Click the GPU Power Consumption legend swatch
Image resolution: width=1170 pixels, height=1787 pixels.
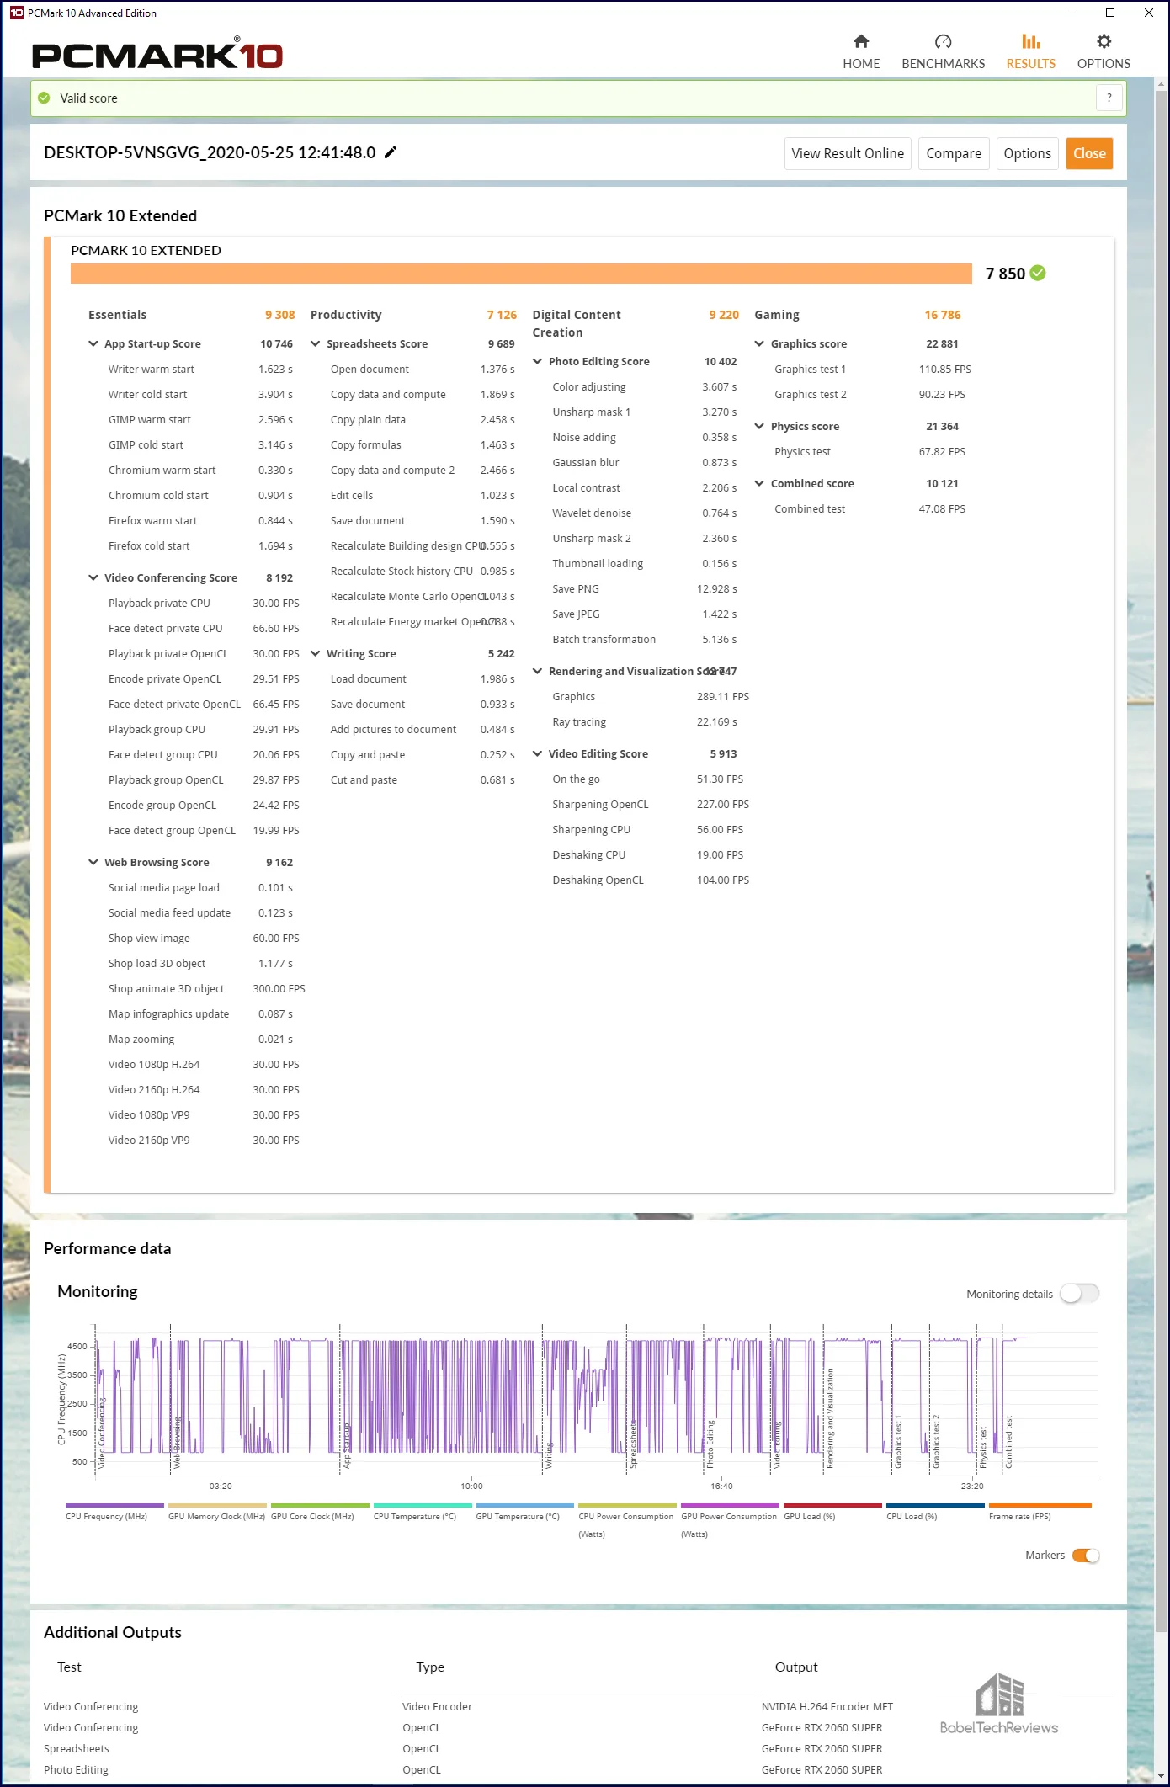tap(731, 1505)
